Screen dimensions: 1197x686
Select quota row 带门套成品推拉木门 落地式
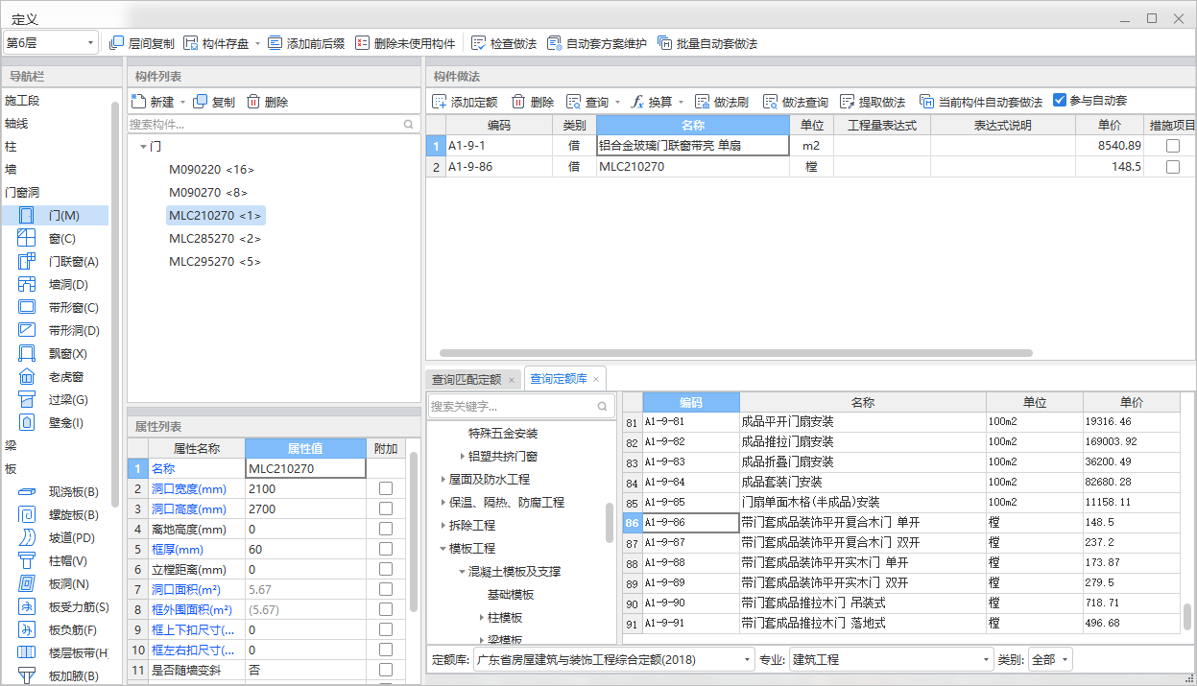tap(901, 624)
